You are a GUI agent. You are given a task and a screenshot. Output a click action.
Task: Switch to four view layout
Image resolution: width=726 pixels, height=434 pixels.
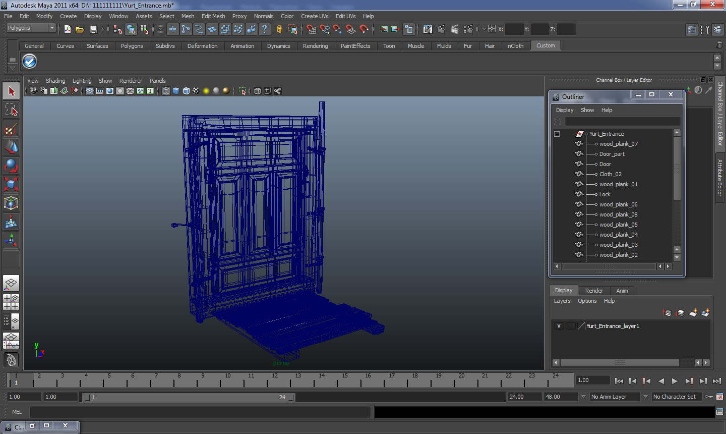[x=11, y=302]
